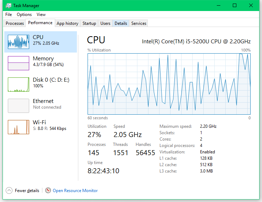The image size is (262, 202).
Task: Click Wi-Fi S: 8.0 R: 544 Kbps text
Action: pos(49,129)
